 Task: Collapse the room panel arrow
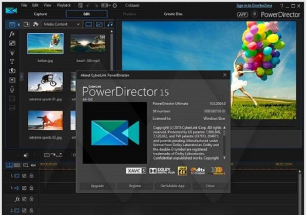tap(18, 25)
